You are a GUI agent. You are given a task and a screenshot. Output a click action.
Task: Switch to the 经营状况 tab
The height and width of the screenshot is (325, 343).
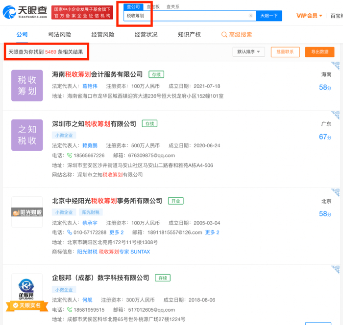(x=146, y=35)
